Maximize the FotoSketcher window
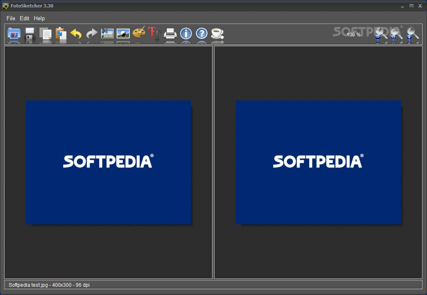 [411, 6]
